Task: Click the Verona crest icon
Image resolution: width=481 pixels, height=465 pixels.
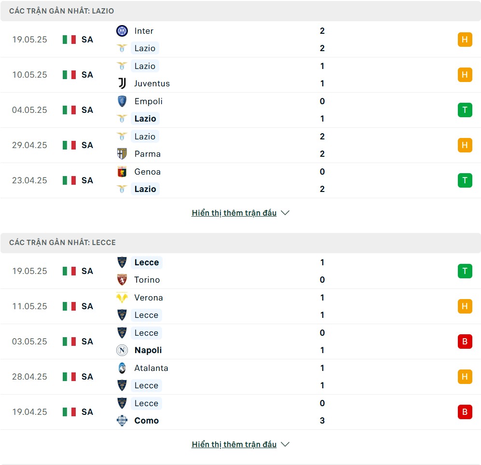Action: (x=122, y=298)
